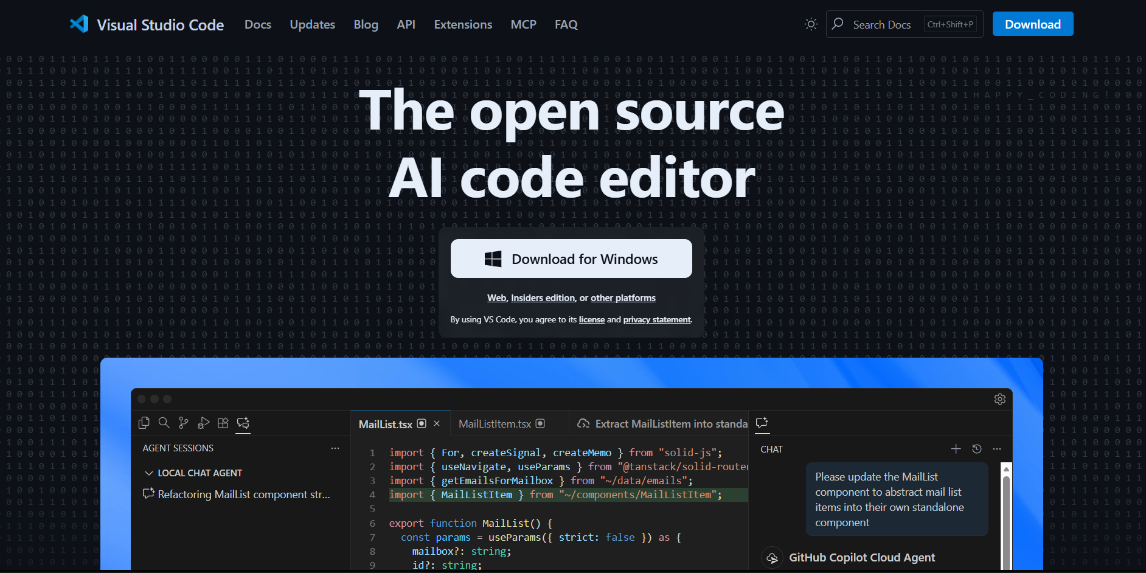Start a new chat with the plus icon
1146x573 pixels.
pyautogui.click(x=956, y=449)
